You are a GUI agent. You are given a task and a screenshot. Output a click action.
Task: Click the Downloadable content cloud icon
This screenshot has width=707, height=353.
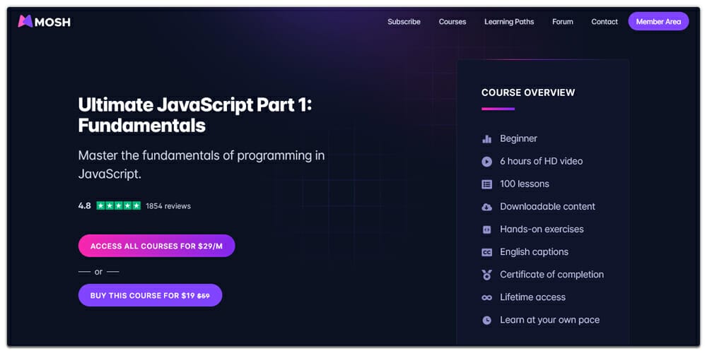486,207
